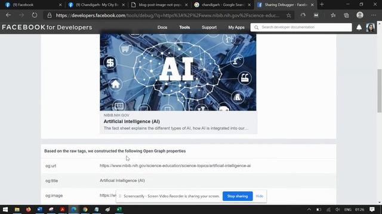Open the Docs menu
This screenshot has width=382, height=214.
coord(162,27)
